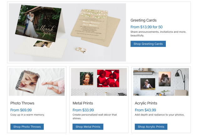This screenshot has height=135, width=199.
Task: Click the girl with apple metal print
Action: (87, 79)
